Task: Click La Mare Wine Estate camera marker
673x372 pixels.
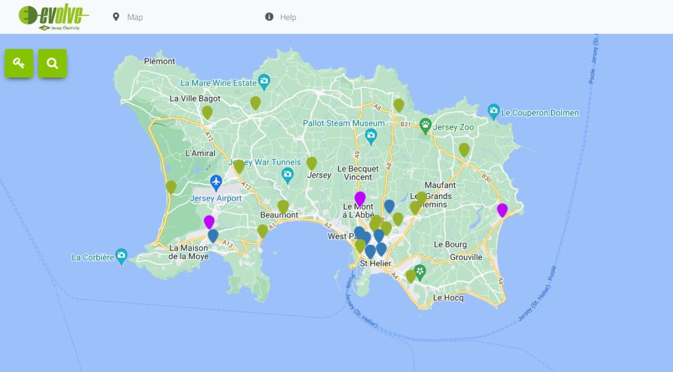Action: pyautogui.click(x=264, y=81)
